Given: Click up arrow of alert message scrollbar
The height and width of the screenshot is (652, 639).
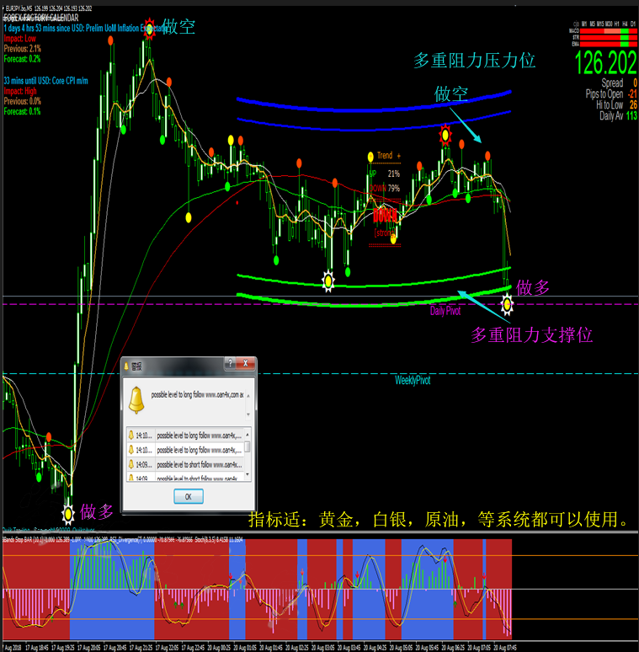Looking at the screenshot, I should click(248, 396).
